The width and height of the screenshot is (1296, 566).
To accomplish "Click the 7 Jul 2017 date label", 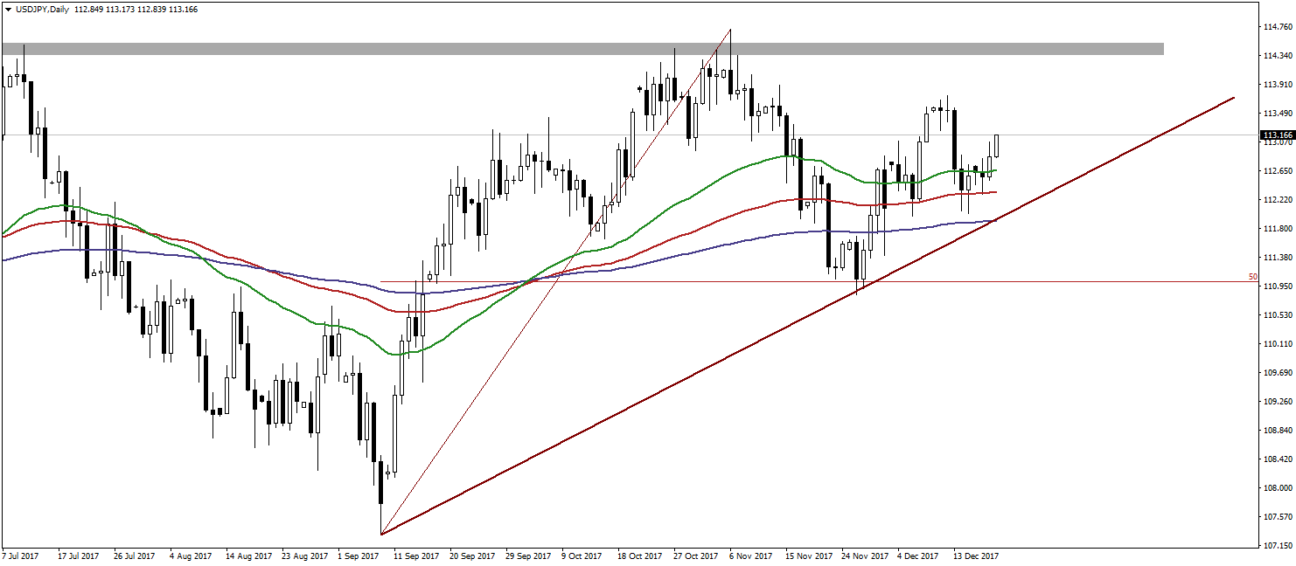I will pyautogui.click(x=20, y=556).
